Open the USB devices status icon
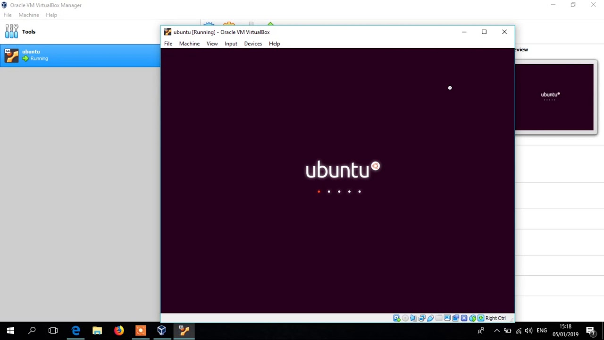The width and height of the screenshot is (604, 340). (x=431, y=318)
